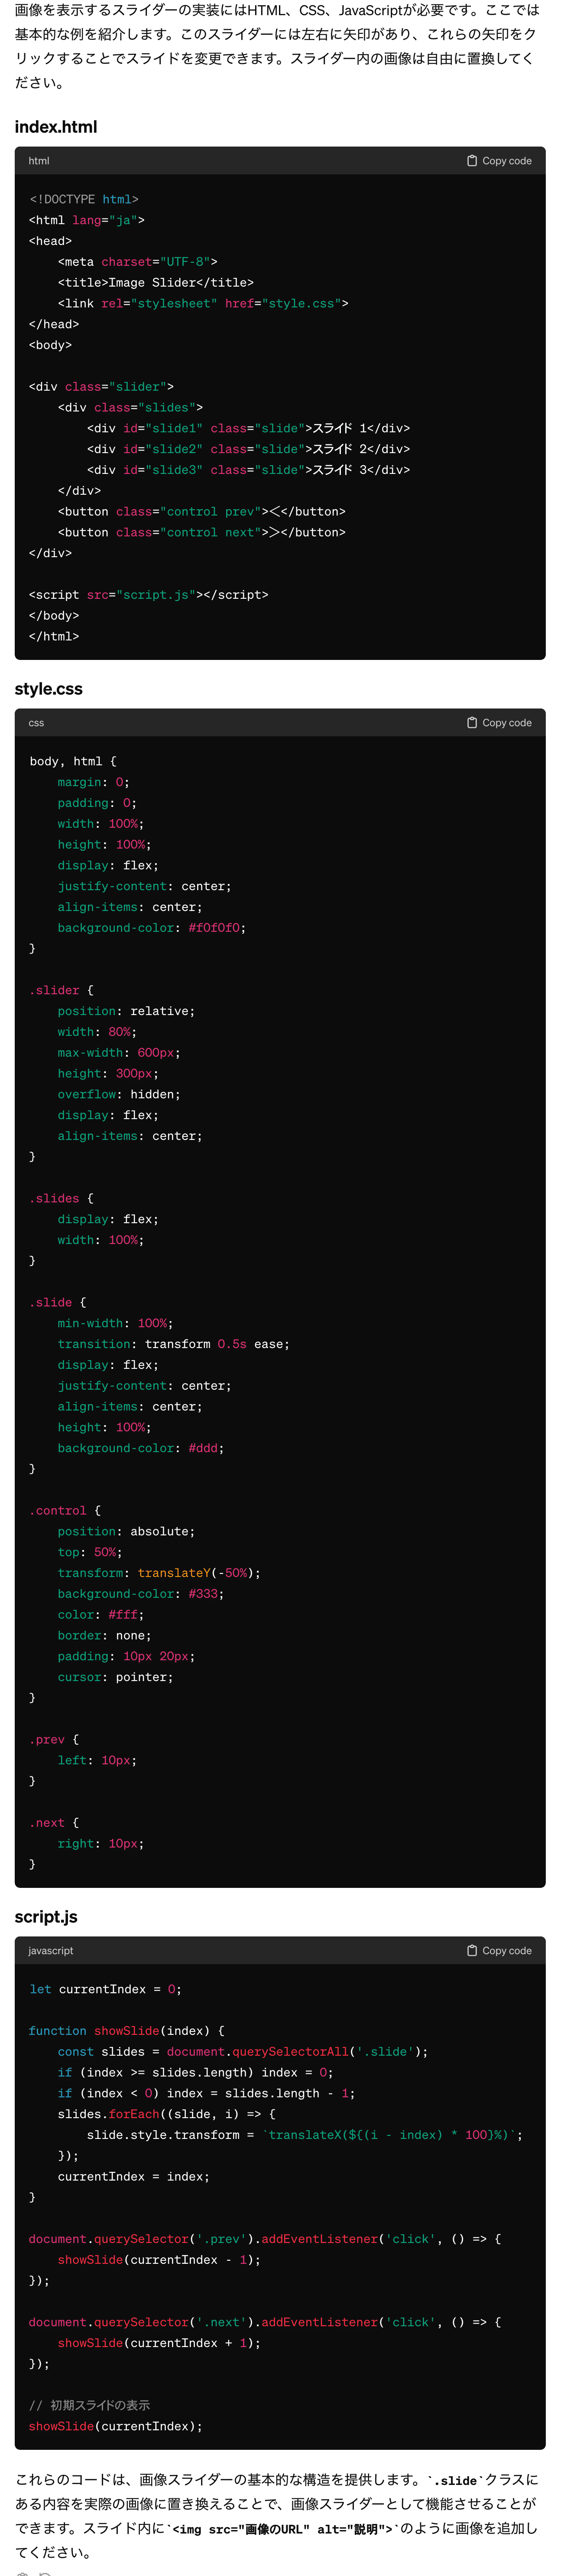
Task: Click the stylesheet link line for style.css
Action: click(203, 304)
